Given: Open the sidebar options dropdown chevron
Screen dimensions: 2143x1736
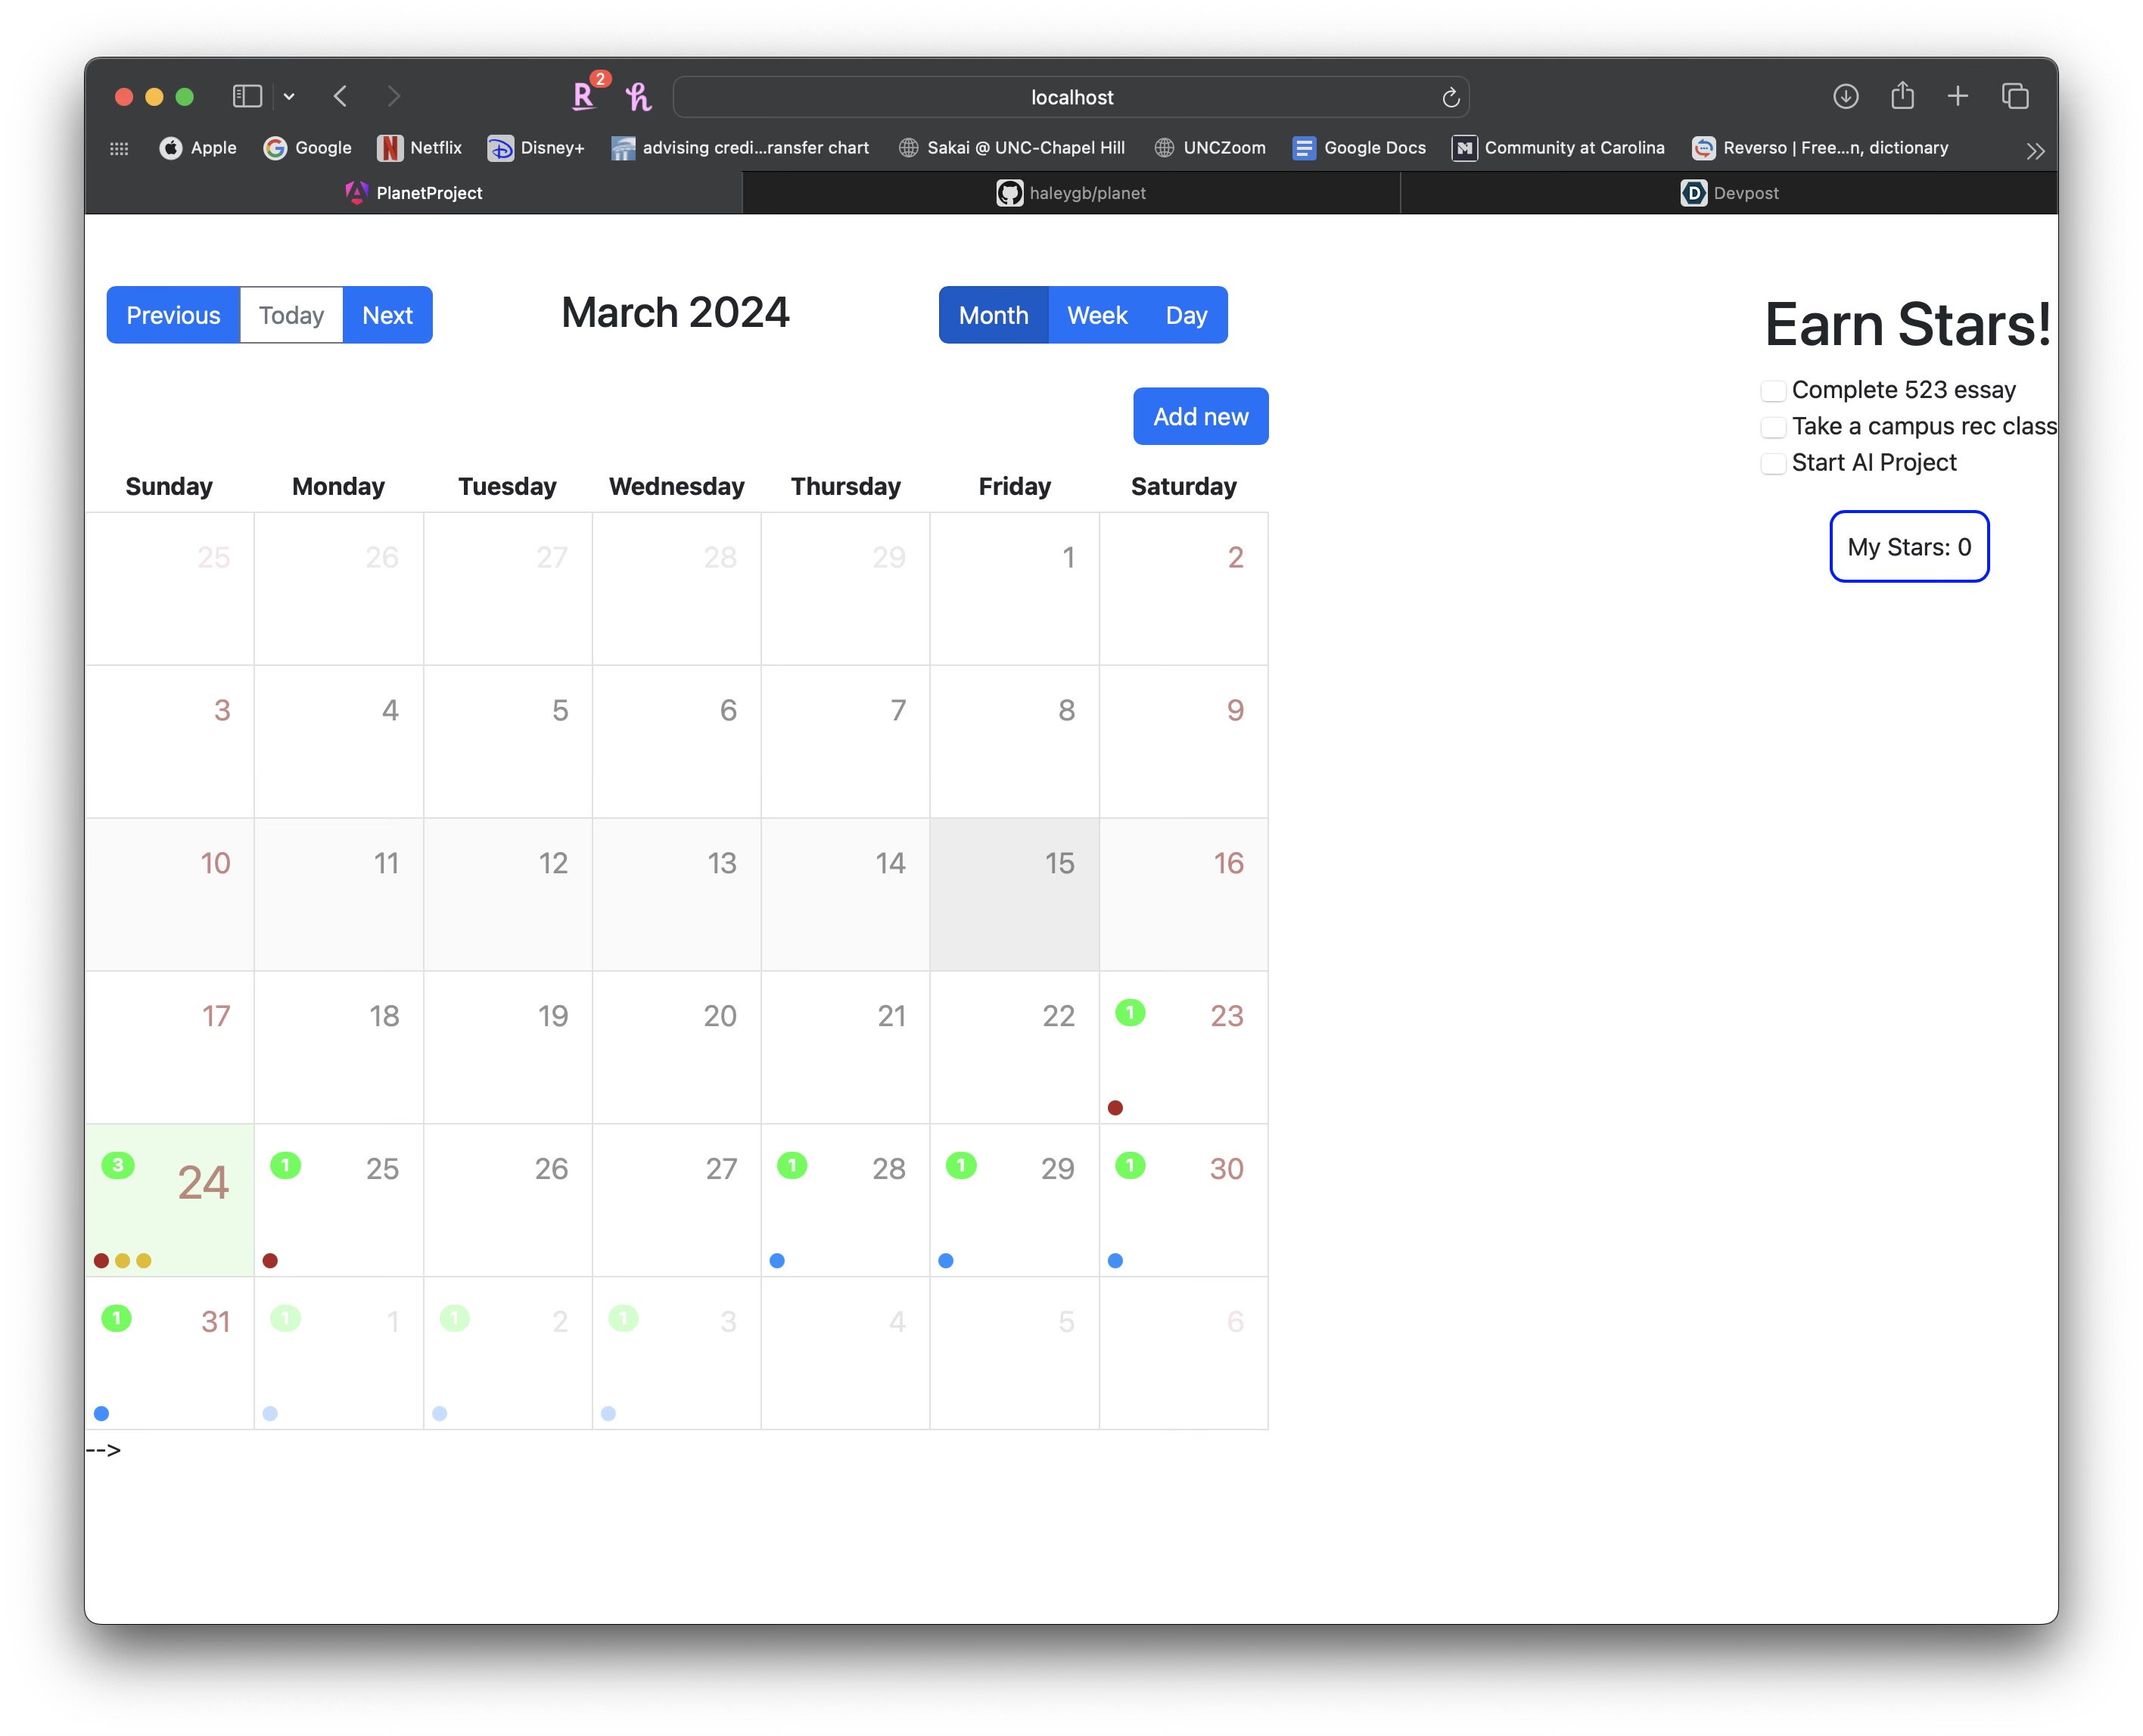Looking at the screenshot, I should (289, 97).
